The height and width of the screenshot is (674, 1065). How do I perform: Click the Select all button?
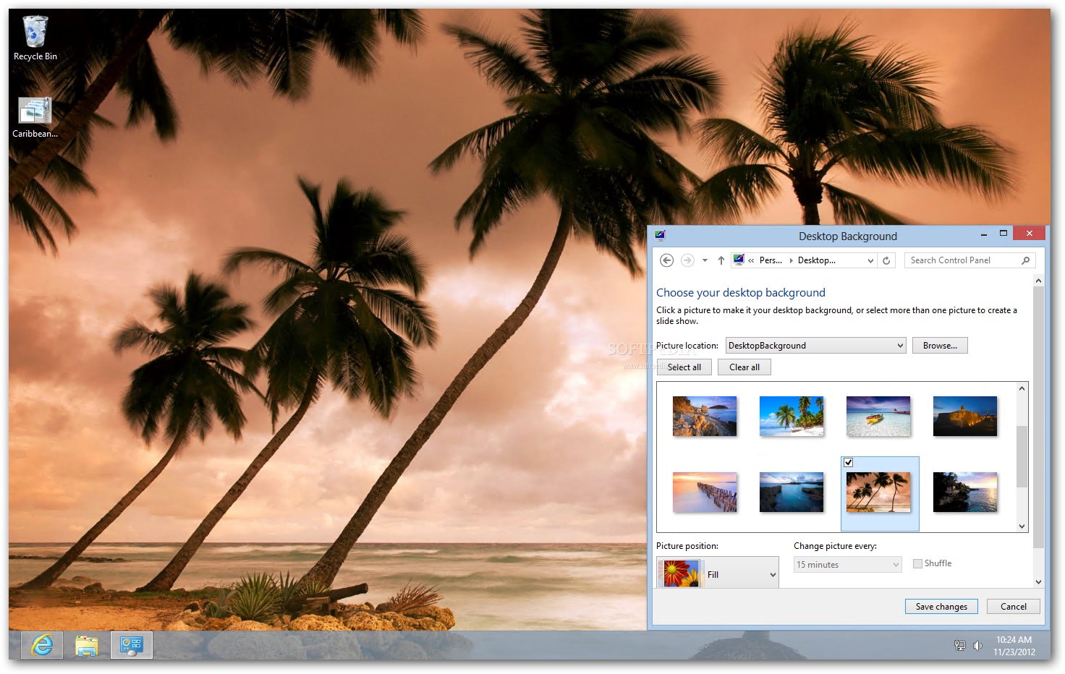[684, 367]
